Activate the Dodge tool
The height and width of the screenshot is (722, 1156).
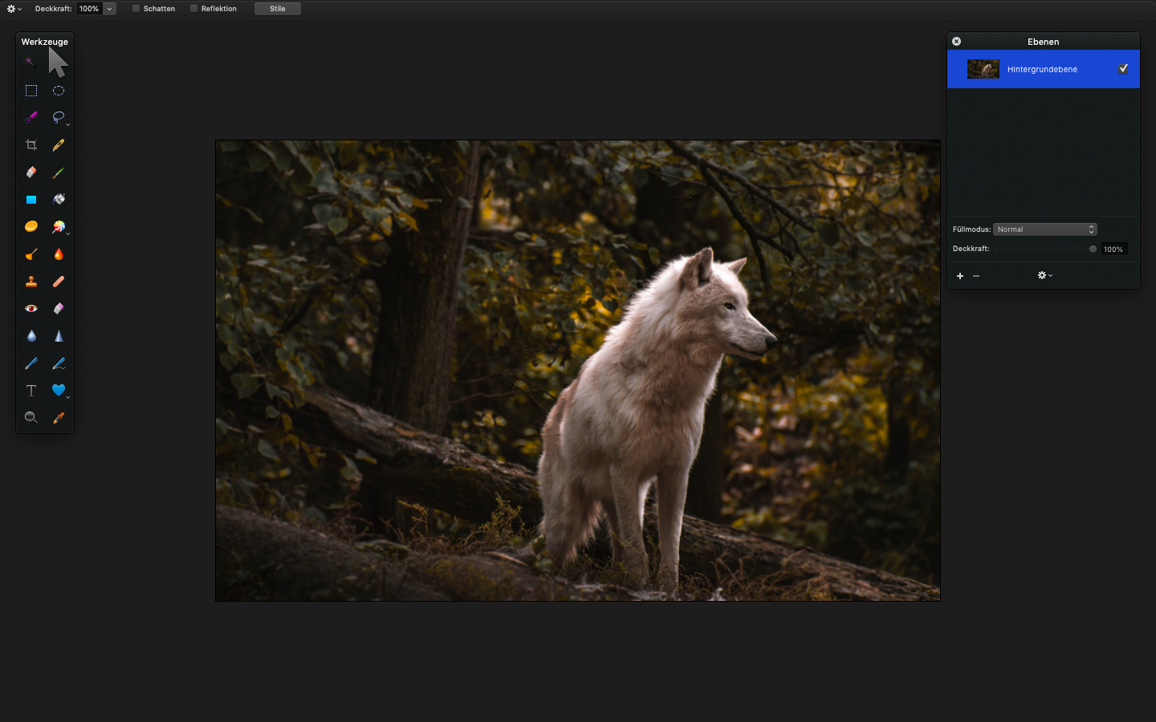(x=31, y=254)
